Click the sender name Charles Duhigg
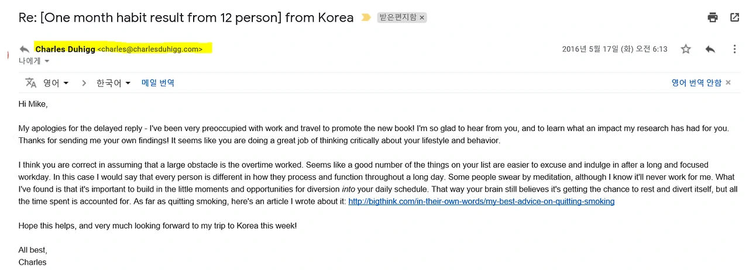This screenshot has height=270, width=749. pyautogui.click(x=65, y=49)
